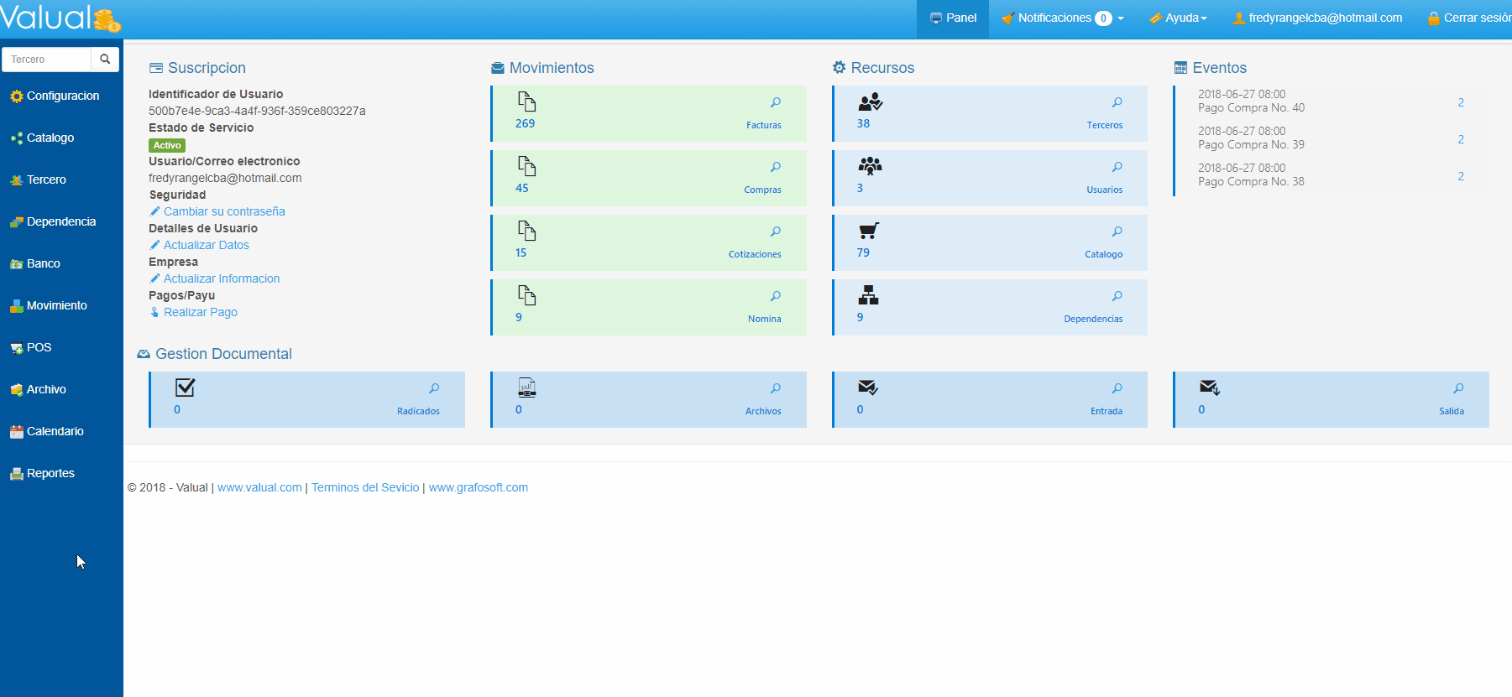
Task: Click the Dependencias hierarchy icon
Action: pyautogui.click(x=868, y=295)
